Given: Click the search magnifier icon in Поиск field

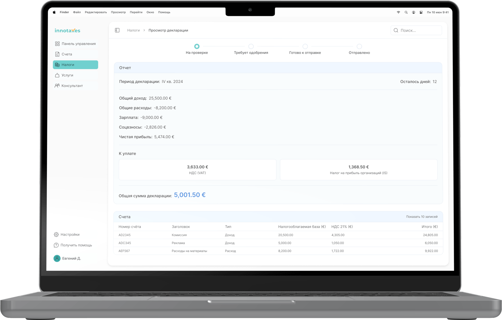Looking at the screenshot, I should (x=396, y=30).
